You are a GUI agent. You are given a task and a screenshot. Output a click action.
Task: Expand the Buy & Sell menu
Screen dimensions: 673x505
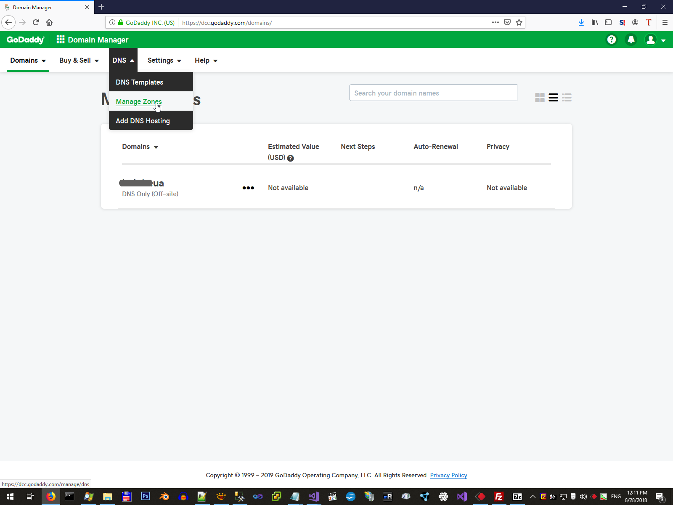(79, 60)
